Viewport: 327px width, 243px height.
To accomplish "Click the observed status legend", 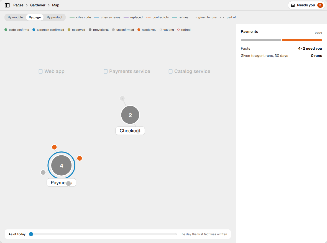I will tap(76, 30).
